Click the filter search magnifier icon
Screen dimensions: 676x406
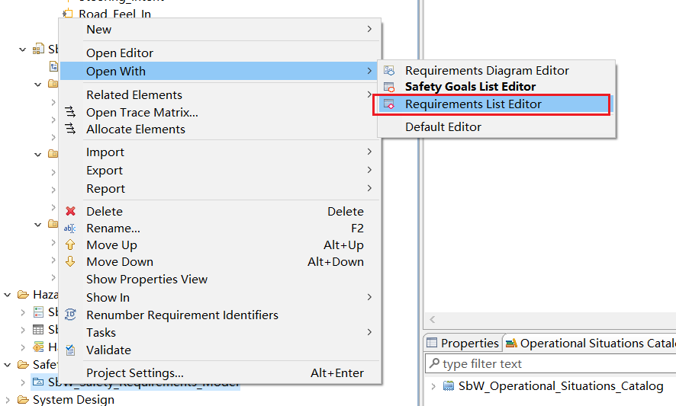pos(435,363)
